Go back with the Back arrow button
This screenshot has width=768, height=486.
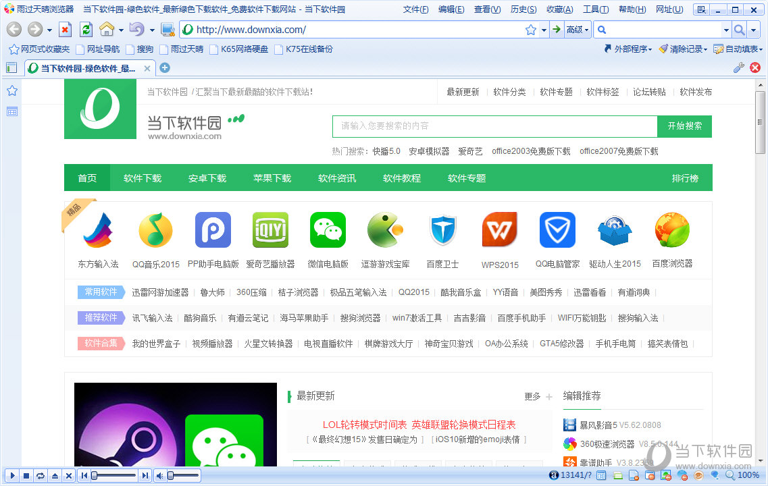(14, 30)
